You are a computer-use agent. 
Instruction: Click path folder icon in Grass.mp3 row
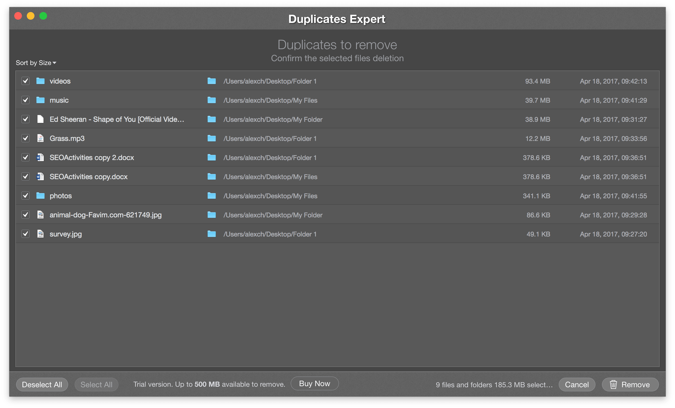click(x=211, y=138)
